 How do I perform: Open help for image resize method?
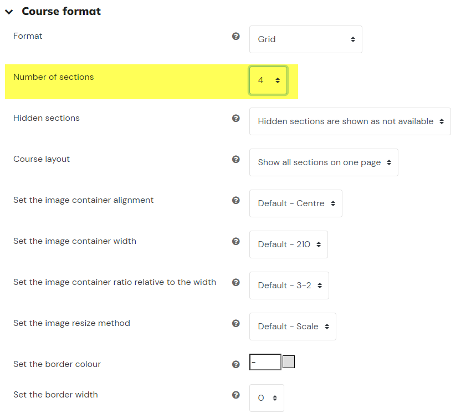click(x=235, y=324)
